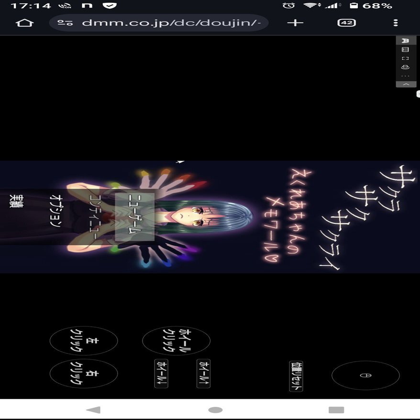Open オプション in game menu
Image resolution: width=420 pixels, height=420 pixels.
55,211
